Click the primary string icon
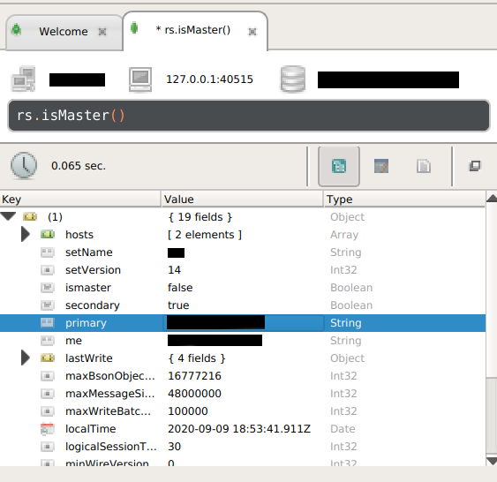 click(x=48, y=323)
